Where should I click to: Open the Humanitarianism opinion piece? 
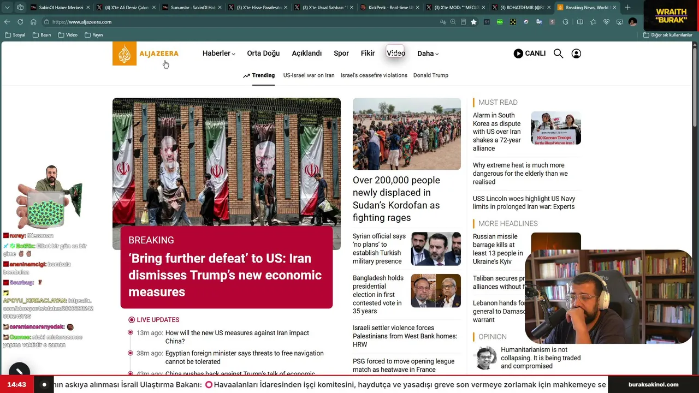[541, 358]
